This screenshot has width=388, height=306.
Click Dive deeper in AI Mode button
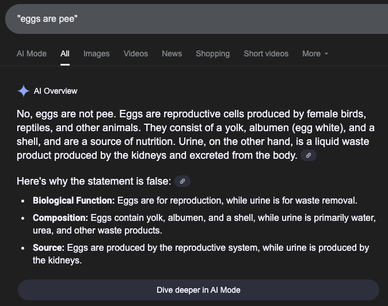pos(199,290)
